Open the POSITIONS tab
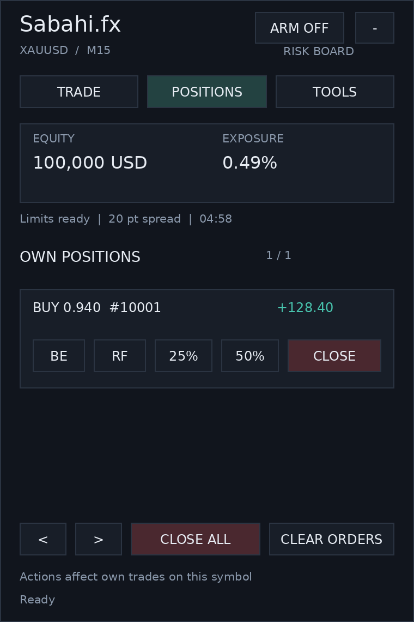The width and height of the screenshot is (414, 622). [x=207, y=92]
